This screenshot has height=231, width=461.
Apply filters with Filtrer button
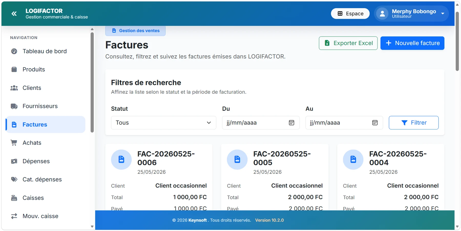click(414, 123)
